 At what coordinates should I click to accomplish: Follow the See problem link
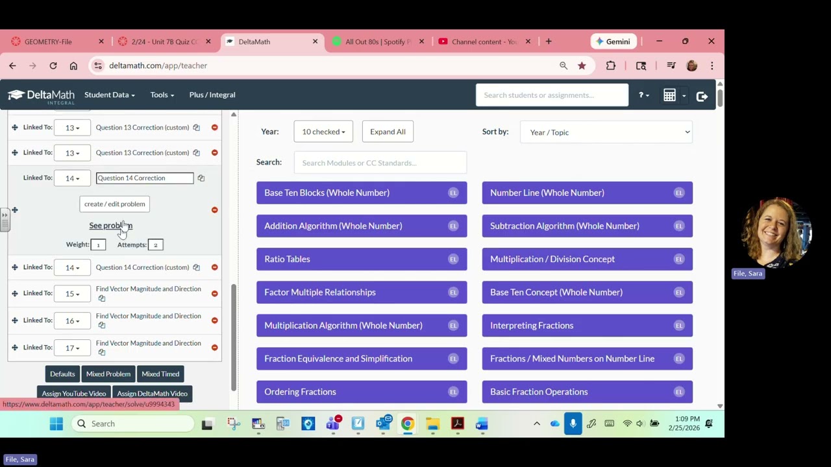110,226
